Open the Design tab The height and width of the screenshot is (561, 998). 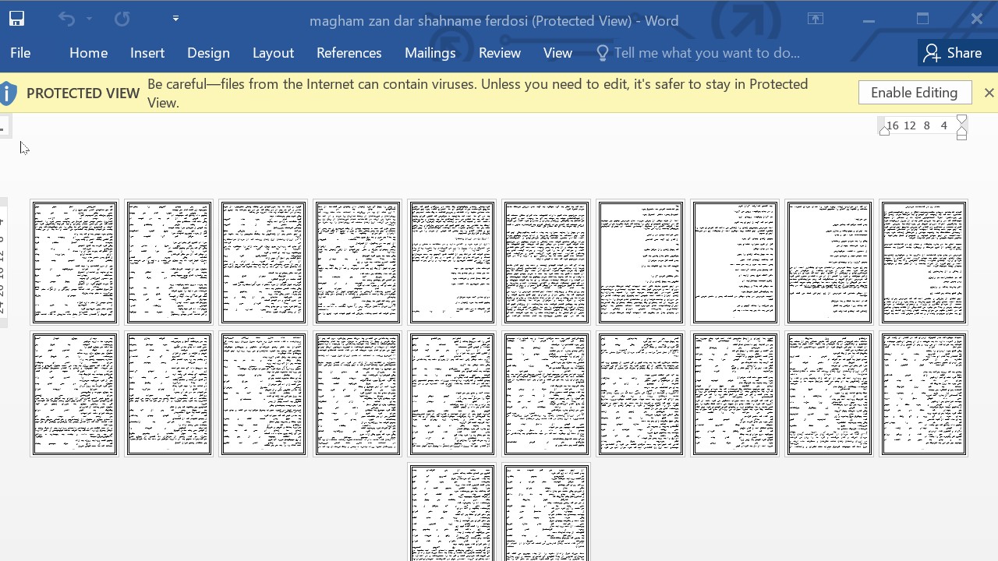(x=208, y=53)
